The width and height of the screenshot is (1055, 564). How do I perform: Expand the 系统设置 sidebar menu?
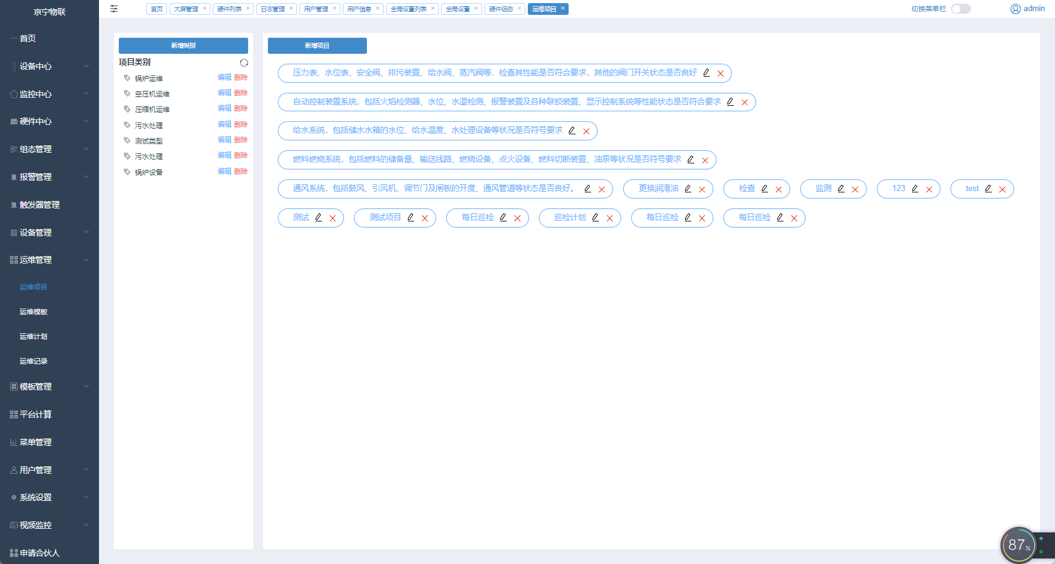coord(50,497)
